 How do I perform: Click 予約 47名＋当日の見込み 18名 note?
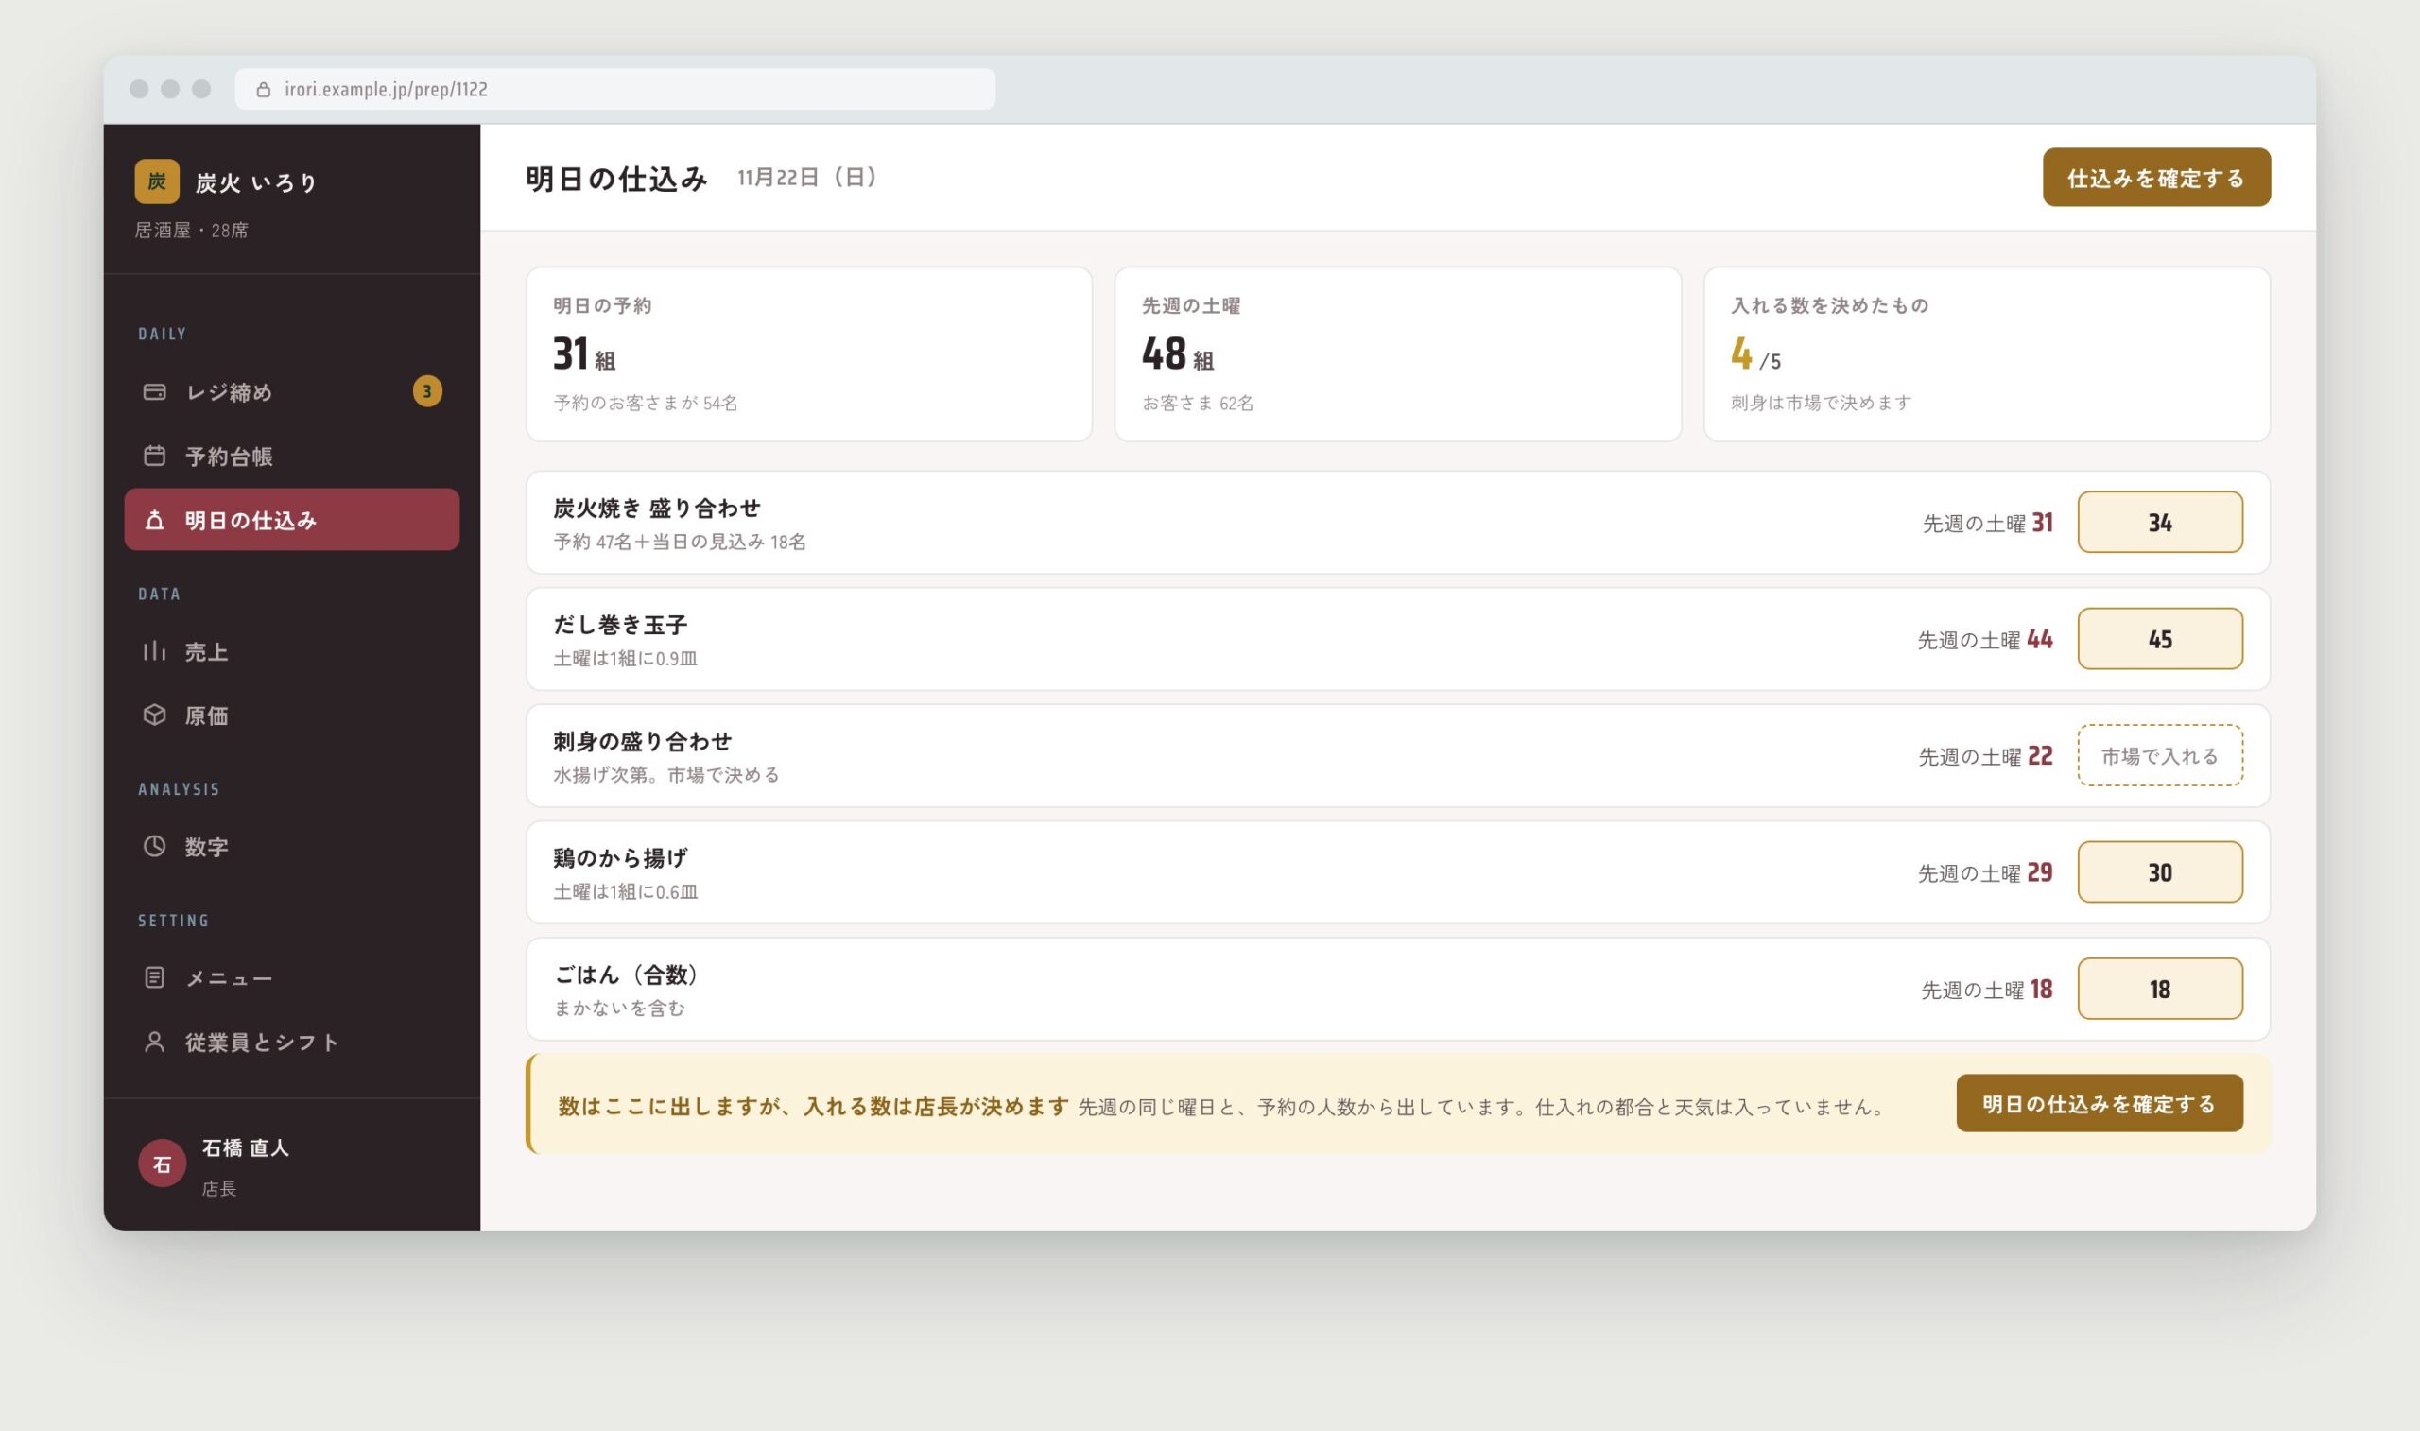[x=680, y=542]
